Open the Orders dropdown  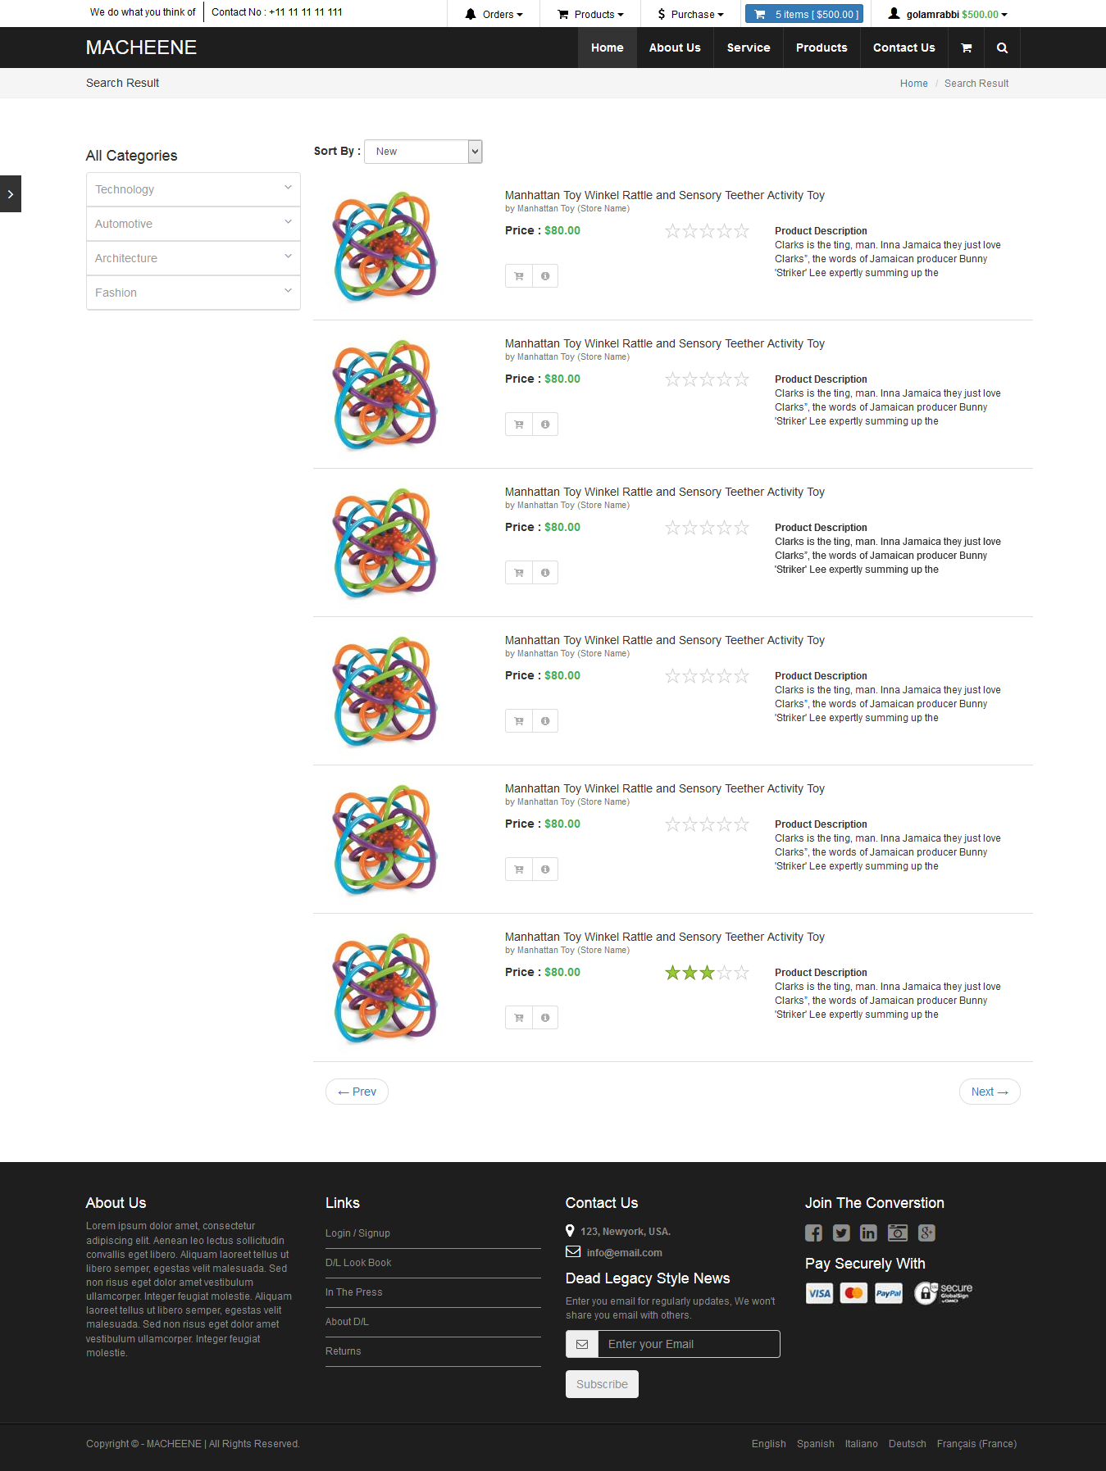click(x=494, y=14)
